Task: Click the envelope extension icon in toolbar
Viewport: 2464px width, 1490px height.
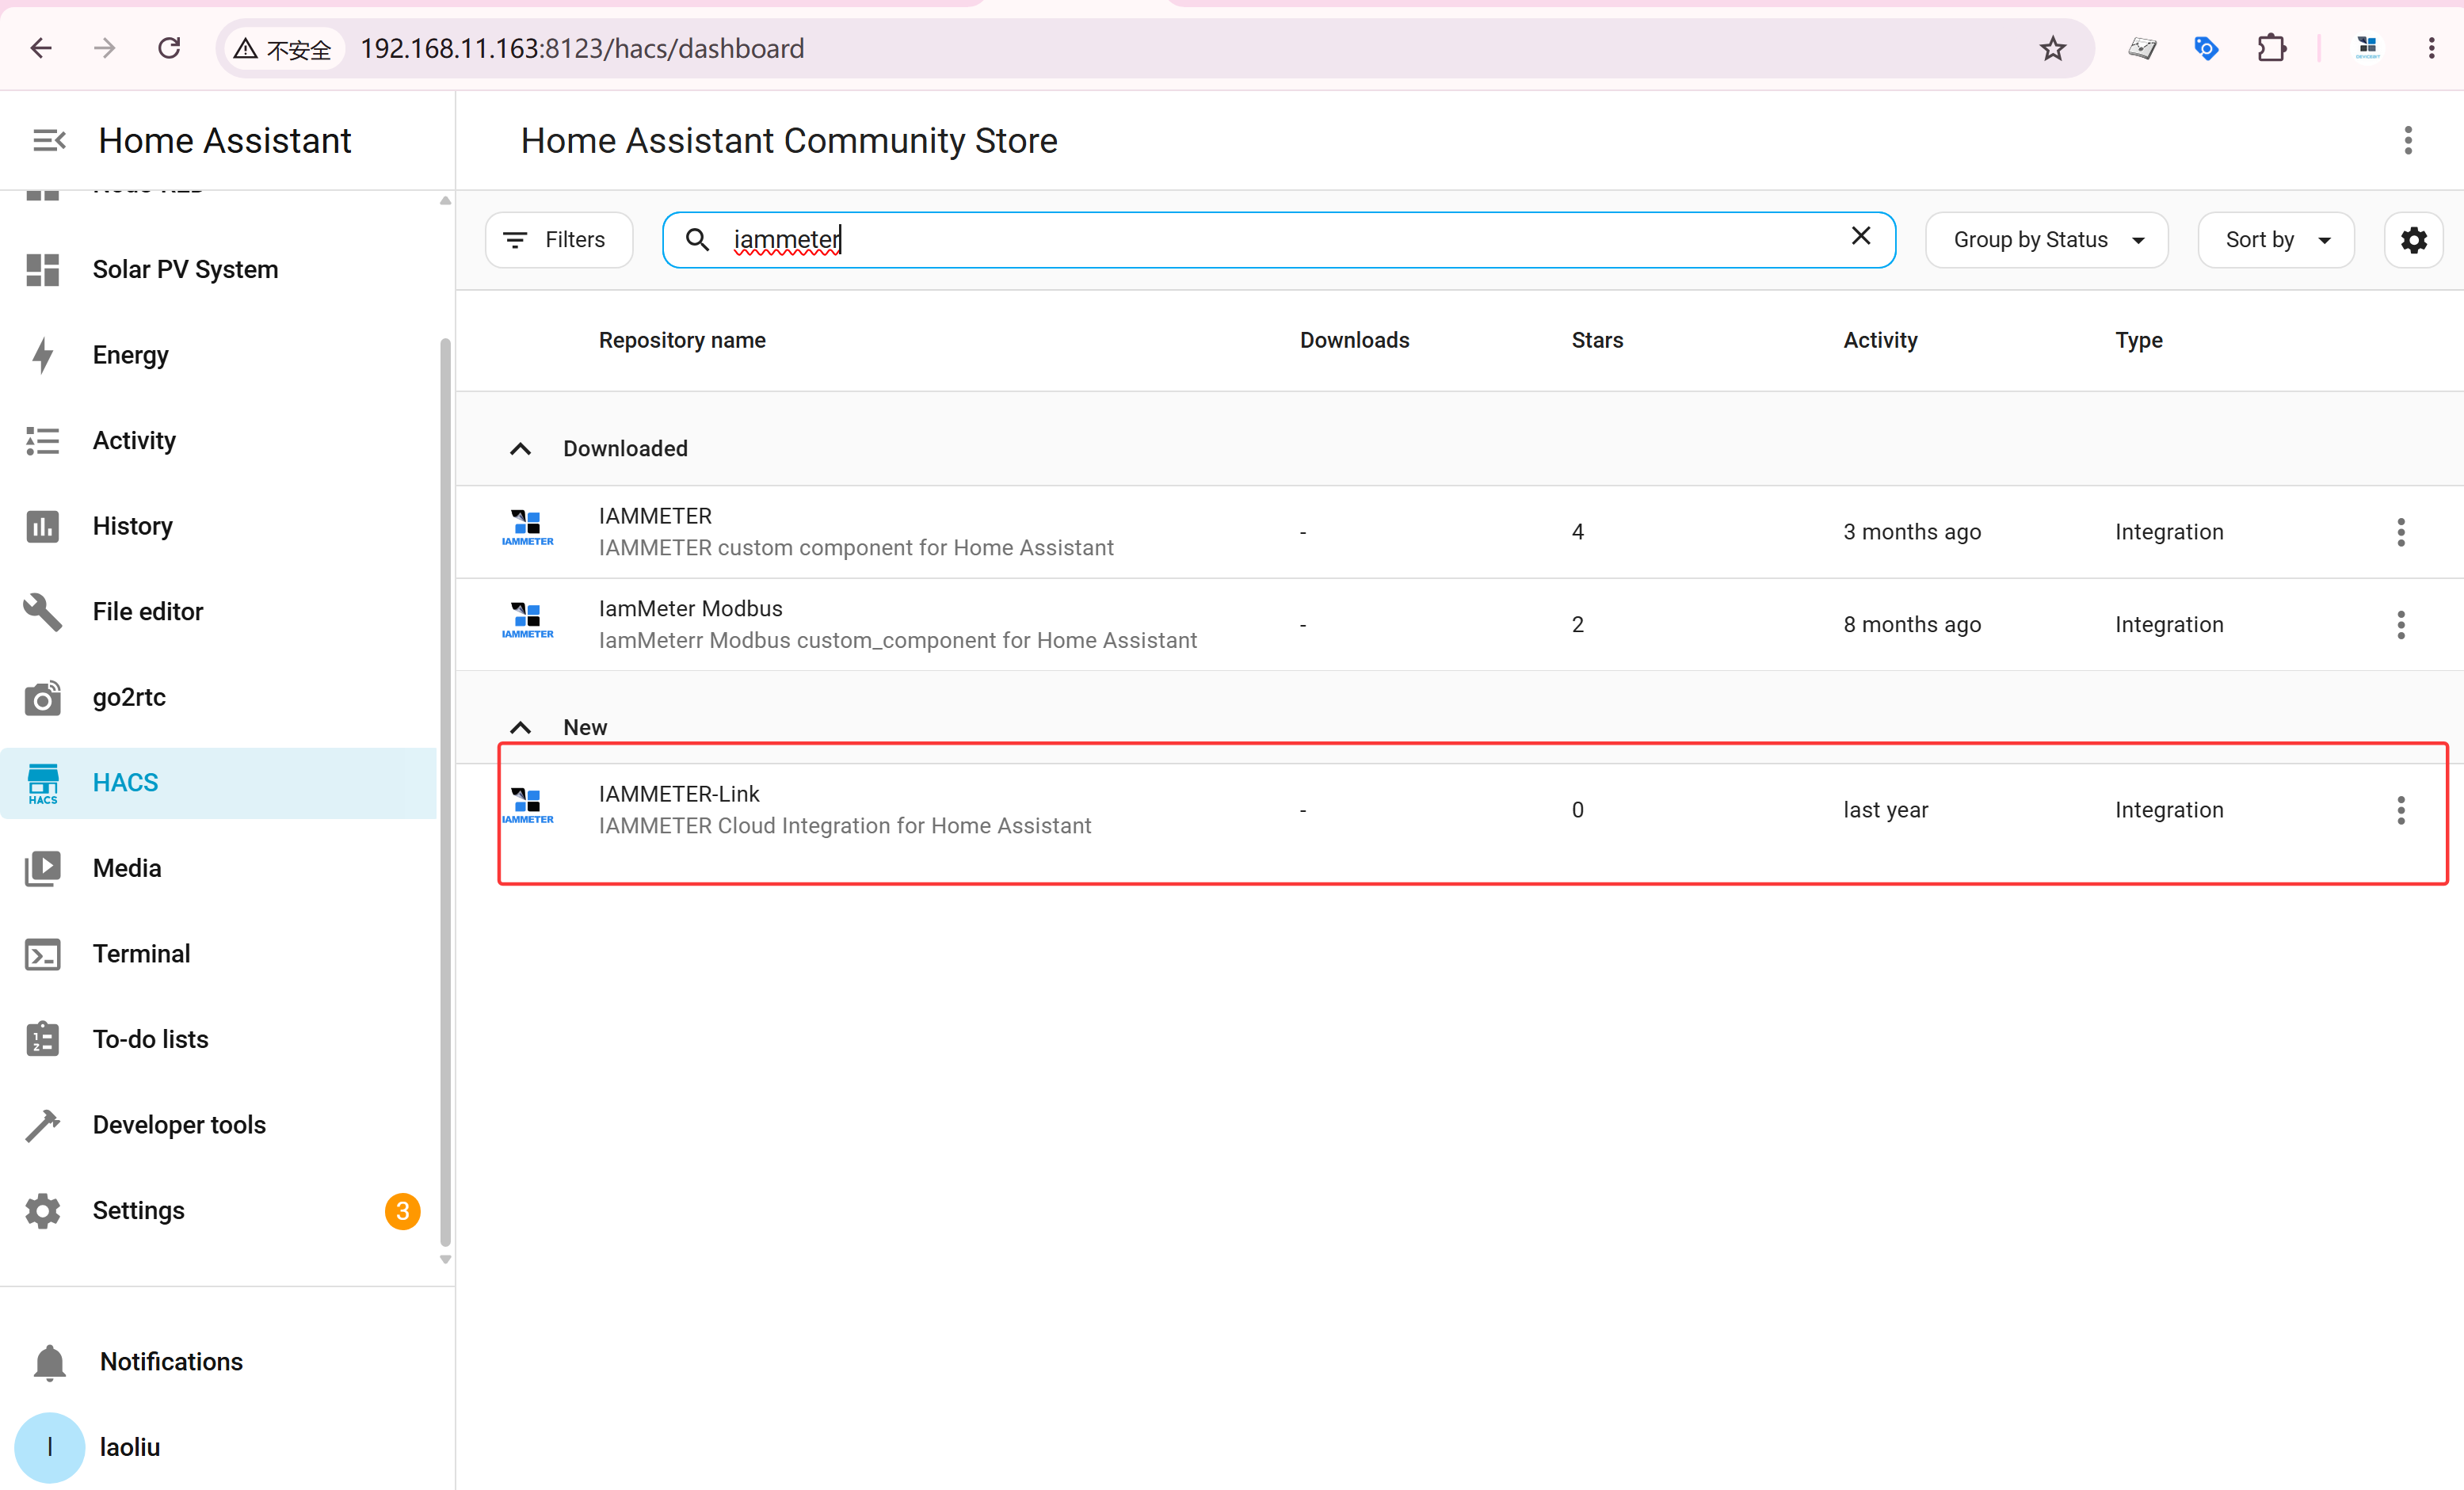Action: (x=2142, y=48)
